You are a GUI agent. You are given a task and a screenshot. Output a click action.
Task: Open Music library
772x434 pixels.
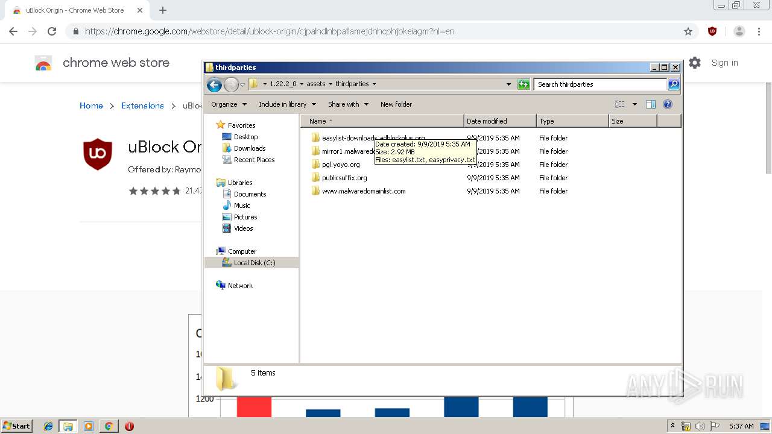[x=242, y=206]
